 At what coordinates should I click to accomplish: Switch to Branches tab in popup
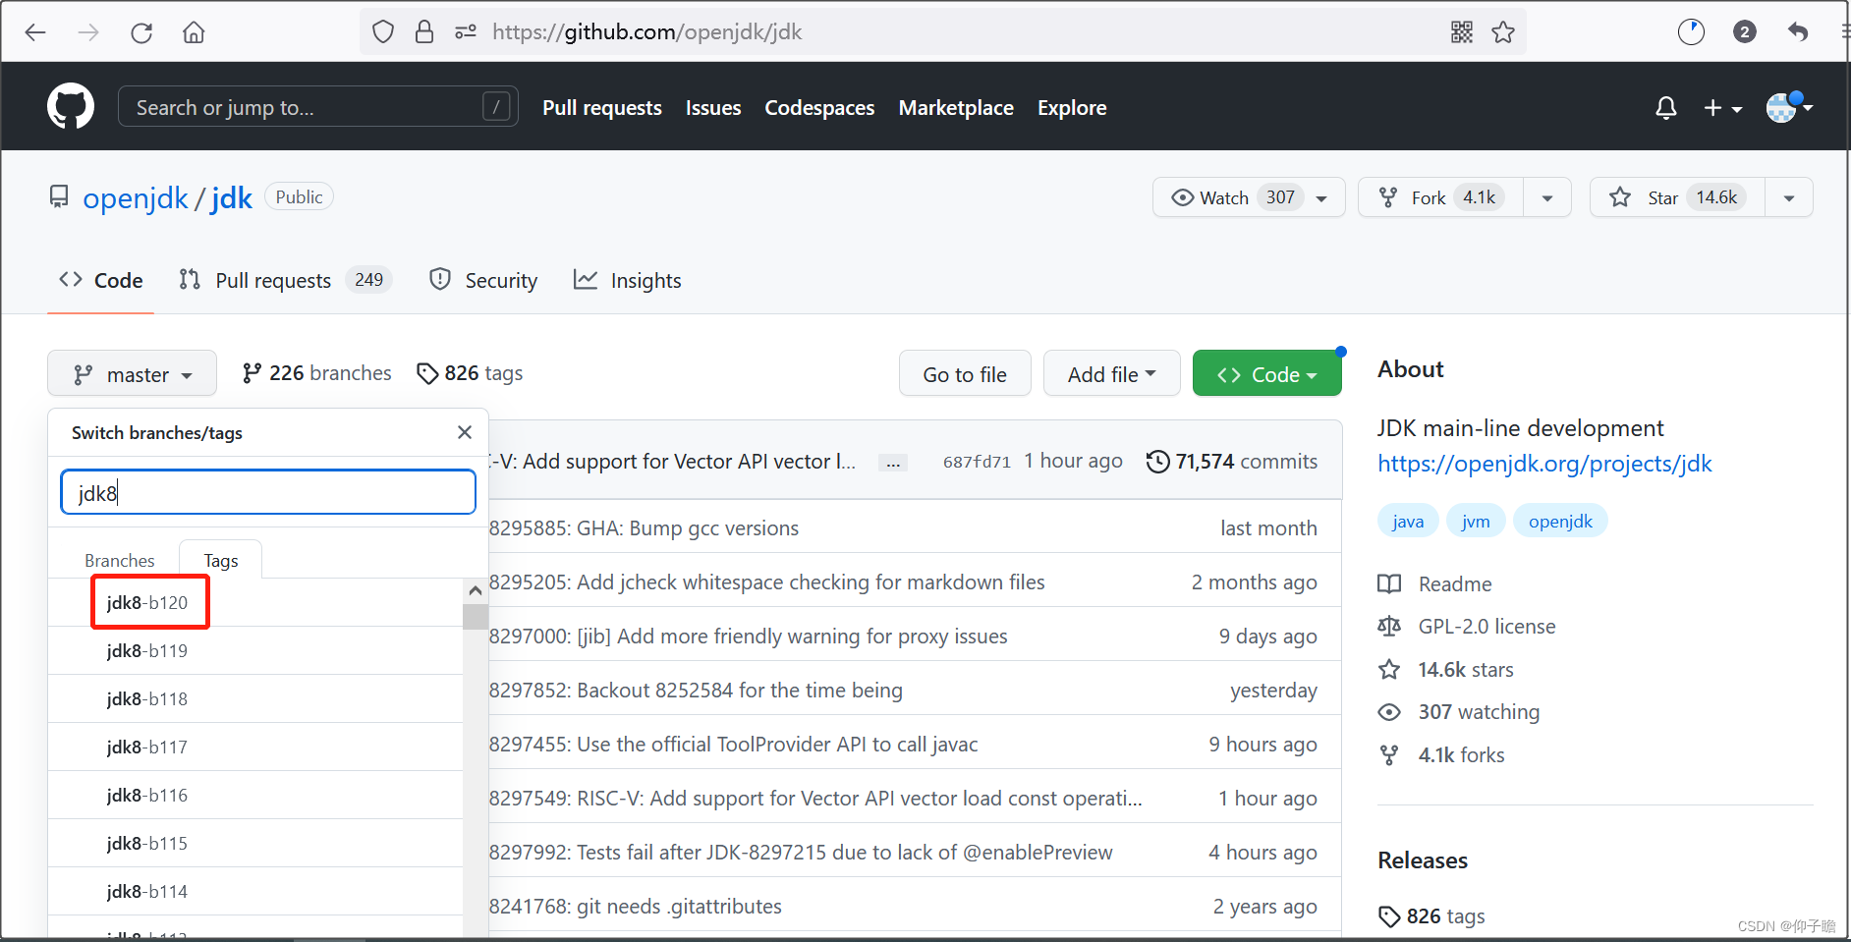click(x=120, y=560)
